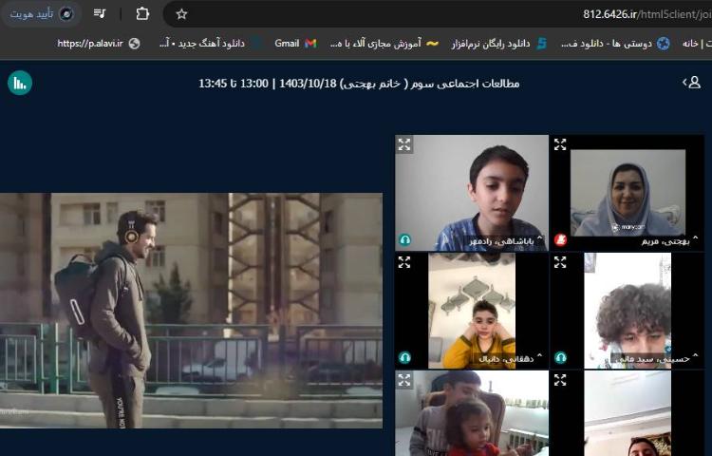Open the دوستی ها bookmark
This screenshot has width=712, height=456.
[x=615, y=43]
